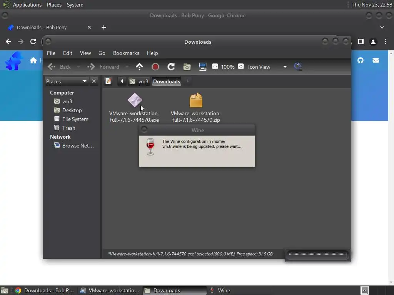Go up to parent folder
This screenshot has height=295, width=394.
click(139, 67)
